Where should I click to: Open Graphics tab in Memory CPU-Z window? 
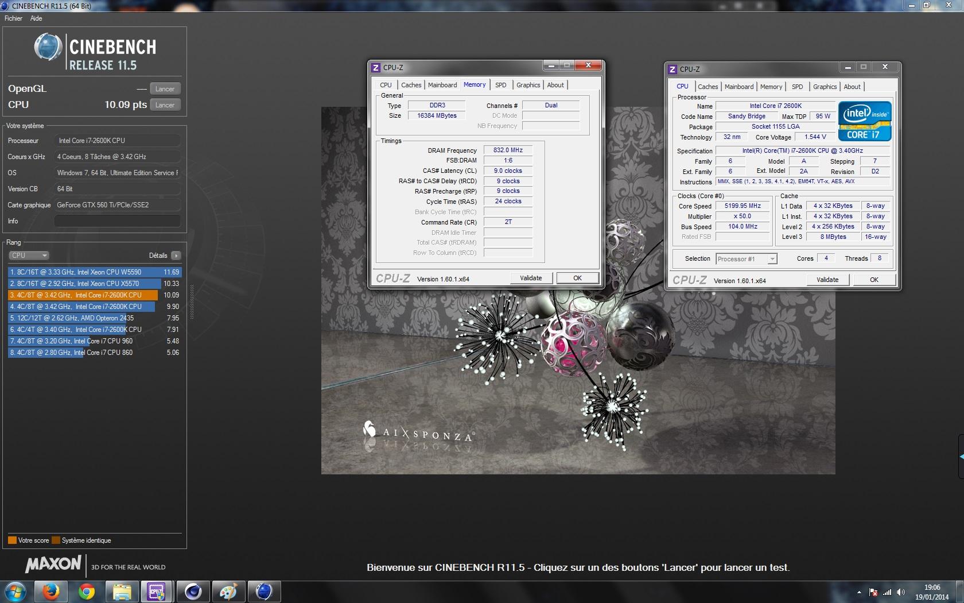point(528,85)
